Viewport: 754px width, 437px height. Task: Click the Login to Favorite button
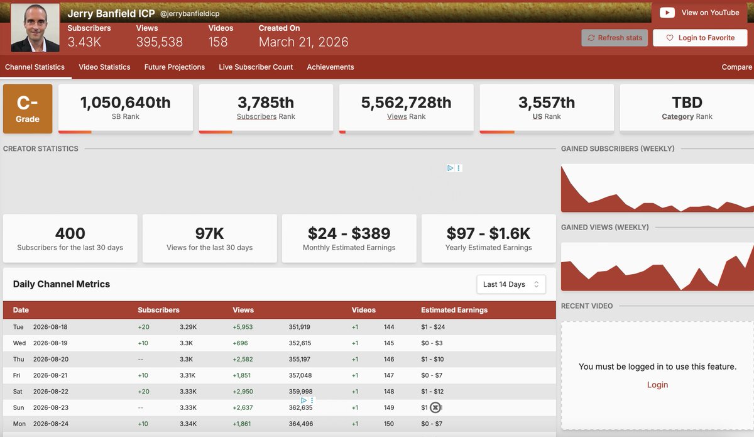(700, 38)
